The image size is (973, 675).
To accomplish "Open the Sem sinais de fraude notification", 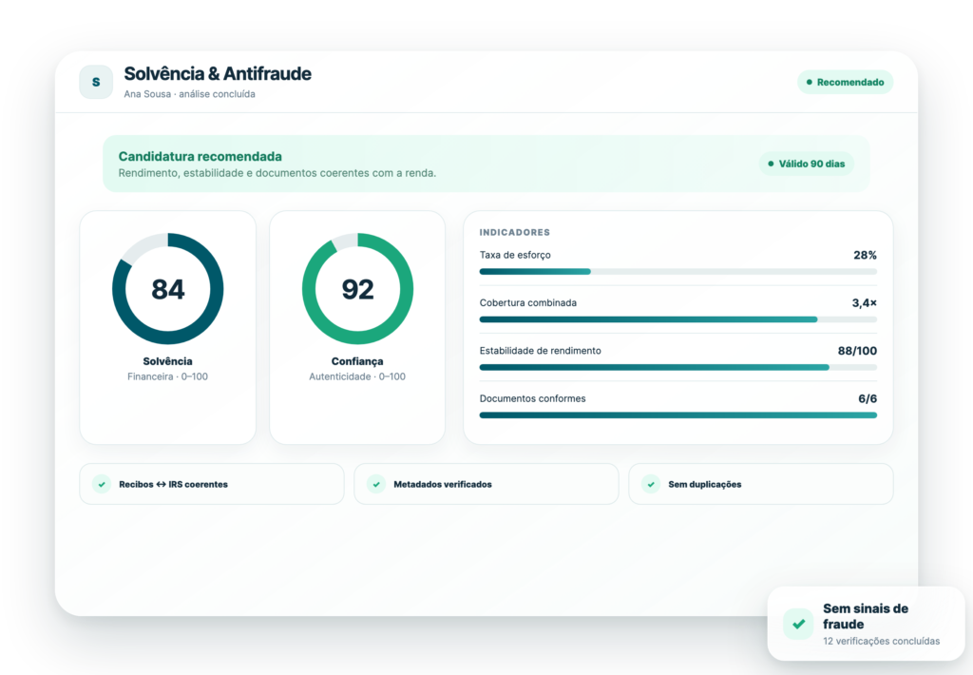I will (867, 624).
